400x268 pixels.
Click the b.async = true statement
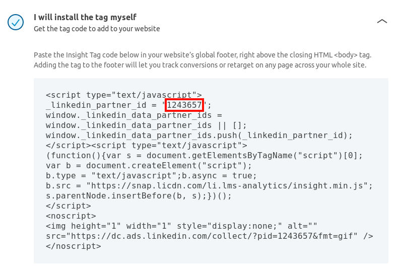point(219,176)
